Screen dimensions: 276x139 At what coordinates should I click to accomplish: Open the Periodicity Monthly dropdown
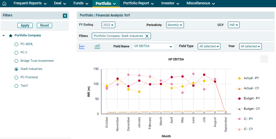[175, 25]
